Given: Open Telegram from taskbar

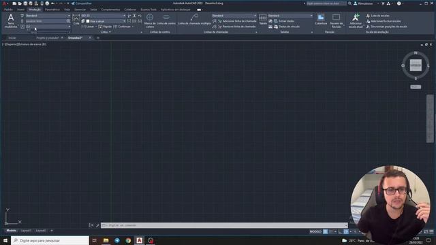Looking at the screenshot, I should tap(117, 240).
